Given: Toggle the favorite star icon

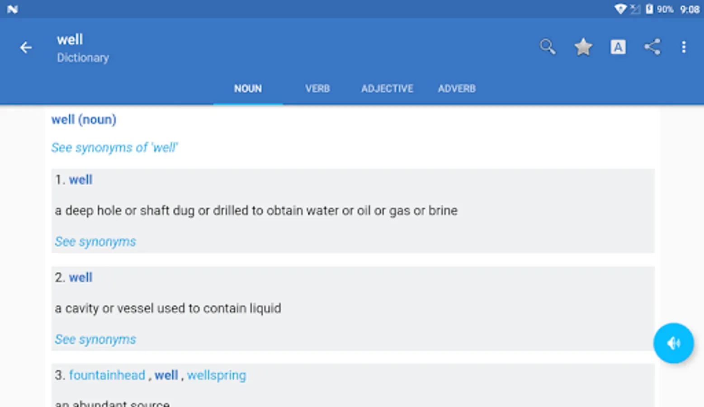Looking at the screenshot, I should click(x=583, y=47).
